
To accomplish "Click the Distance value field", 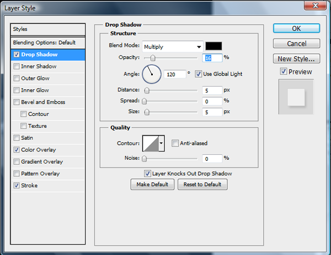I will click(x=212, y=90).
